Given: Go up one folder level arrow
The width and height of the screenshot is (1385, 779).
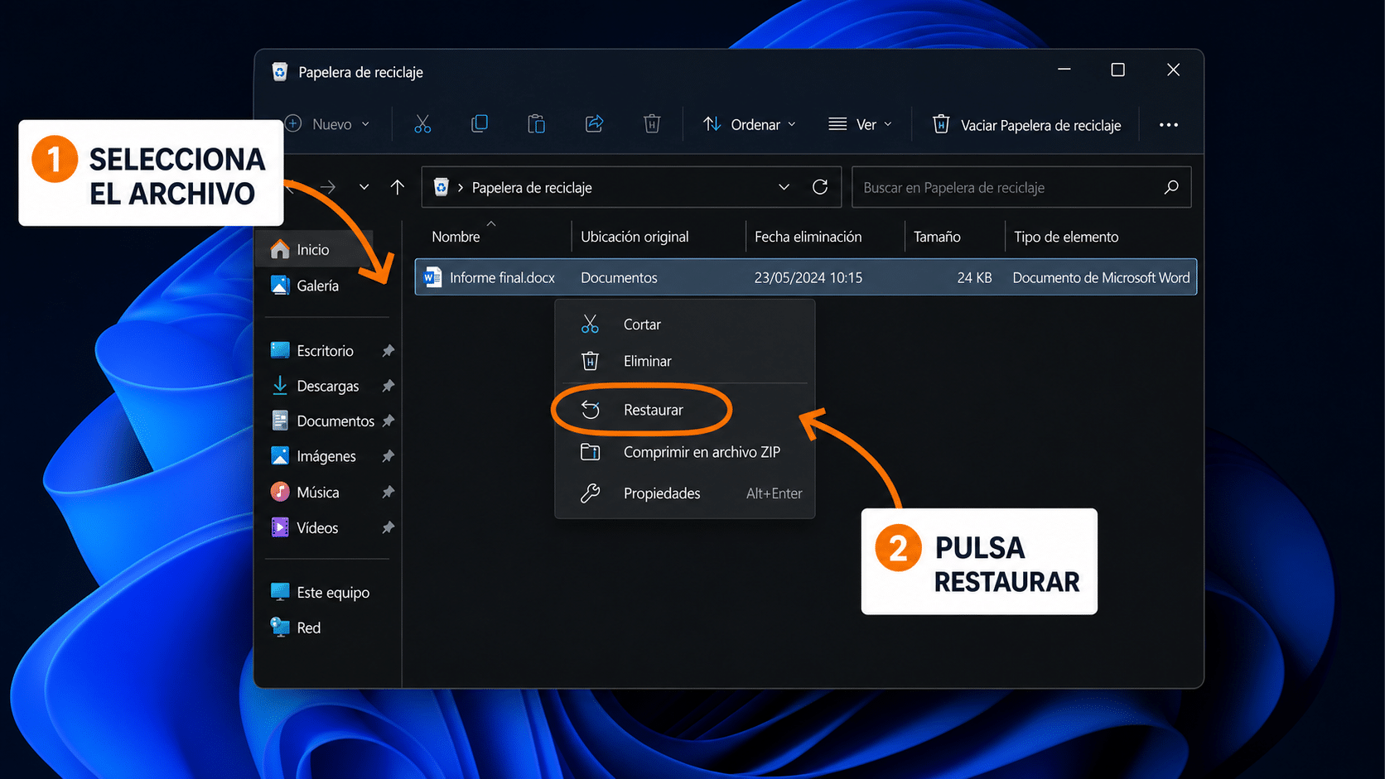Looking at the screenshot, I should click(398, 187).
